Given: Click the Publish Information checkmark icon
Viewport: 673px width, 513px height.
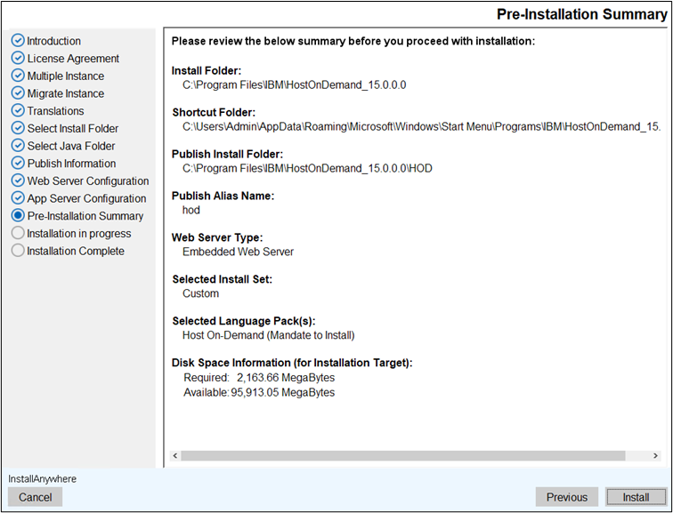Looking at the screenshot, I should click(18, 164).
